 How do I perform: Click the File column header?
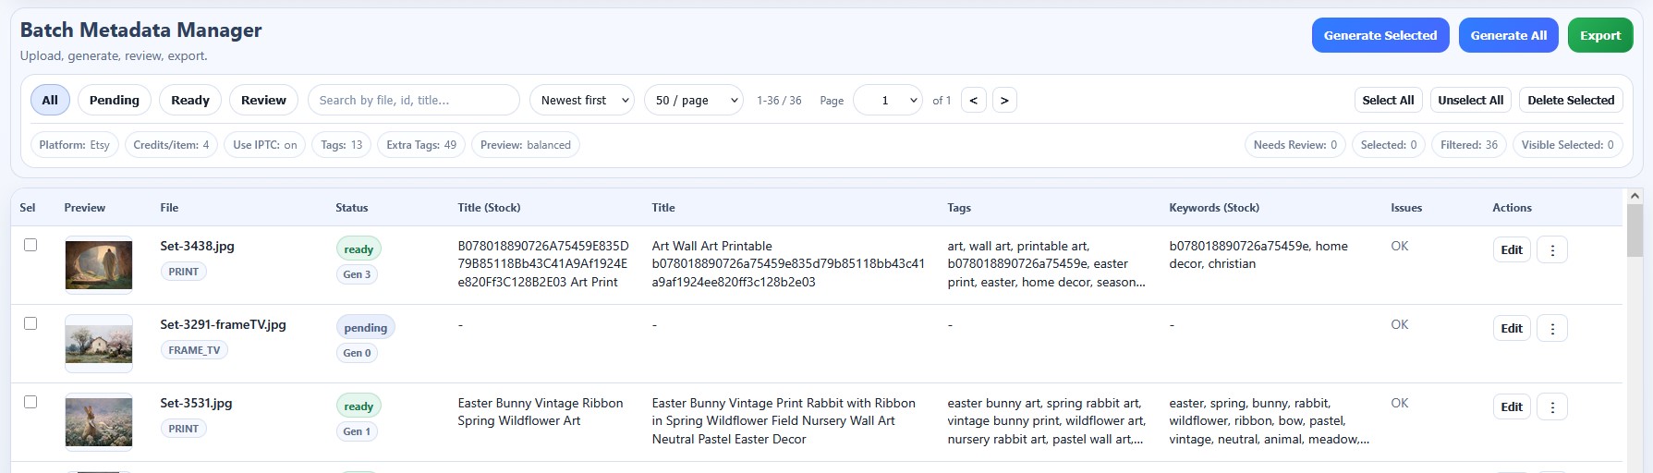(169, 208)
